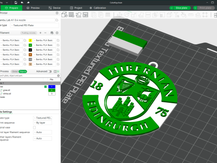This screenshot has height=163, width=217.
Task: Open Filament section settings gear
Action: pyautogui.click(x=57, y=33)
